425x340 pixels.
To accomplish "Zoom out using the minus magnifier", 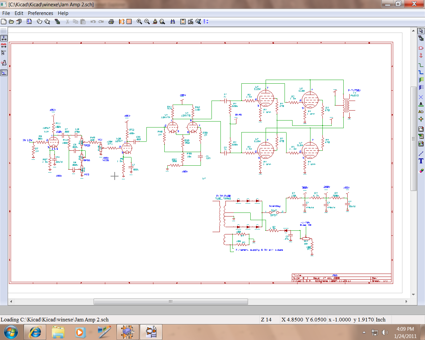I will click(147, 22).
